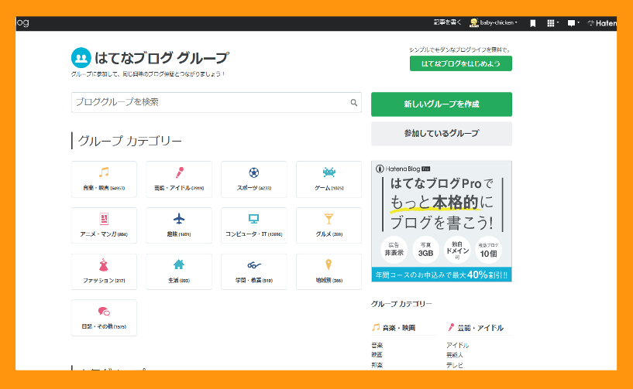Click the はてなブログをはじめよう button

click(461, 63)
